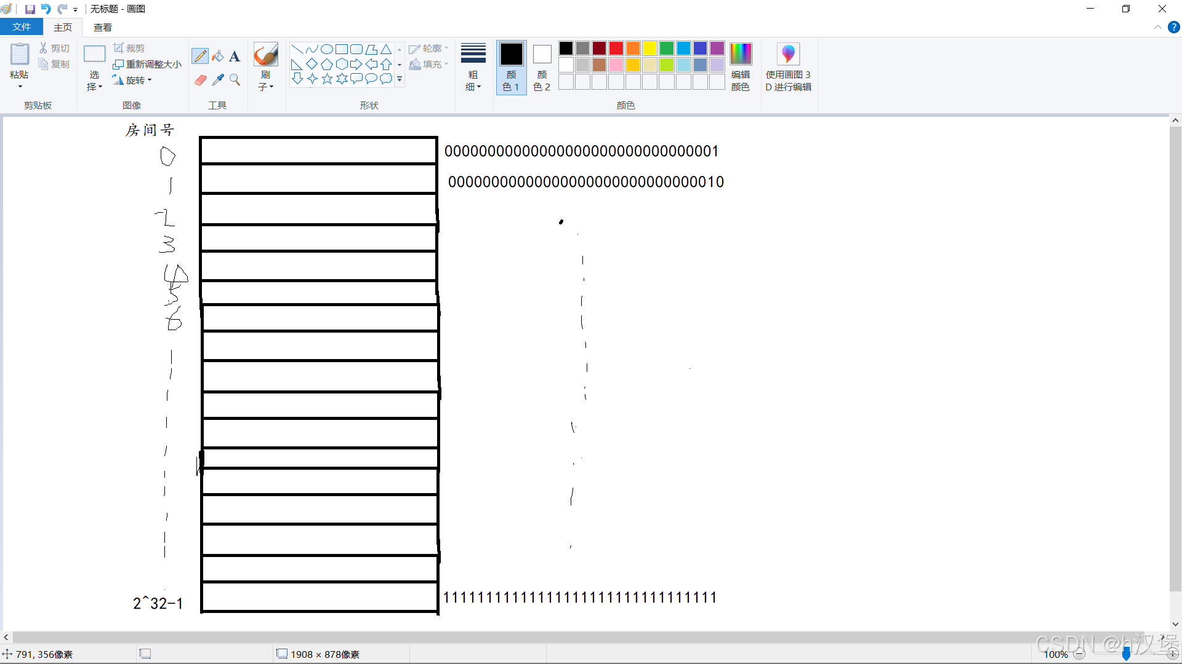Open the File menu tab
Screen dimensions: 1182x664
22,27
